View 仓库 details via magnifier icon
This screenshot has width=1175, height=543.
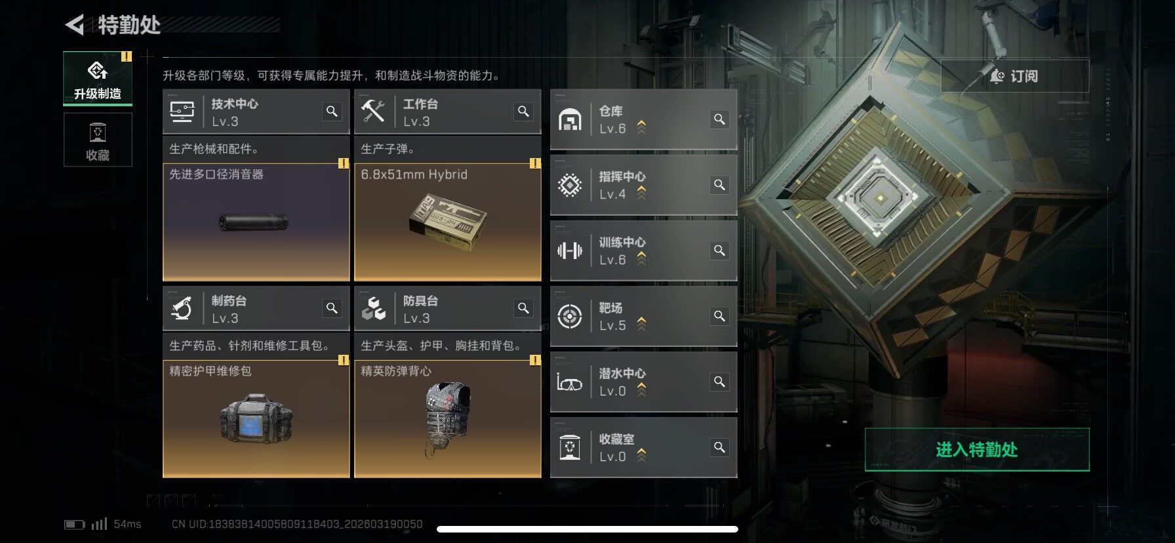[719, 119]
